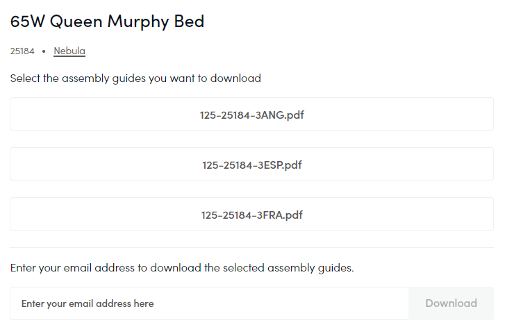Toggle the last assembly guide option
The height and width of the screenshot is (334, 514).
[251, 215]
